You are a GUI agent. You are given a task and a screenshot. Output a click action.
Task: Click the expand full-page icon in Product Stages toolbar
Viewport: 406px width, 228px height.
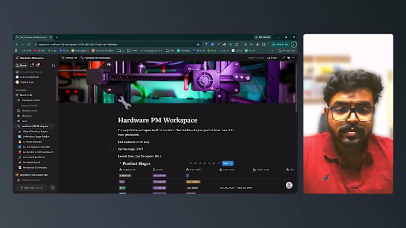click(x=214, y=163)
